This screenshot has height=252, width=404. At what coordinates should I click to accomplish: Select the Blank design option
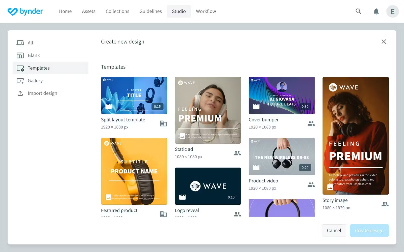34,55
